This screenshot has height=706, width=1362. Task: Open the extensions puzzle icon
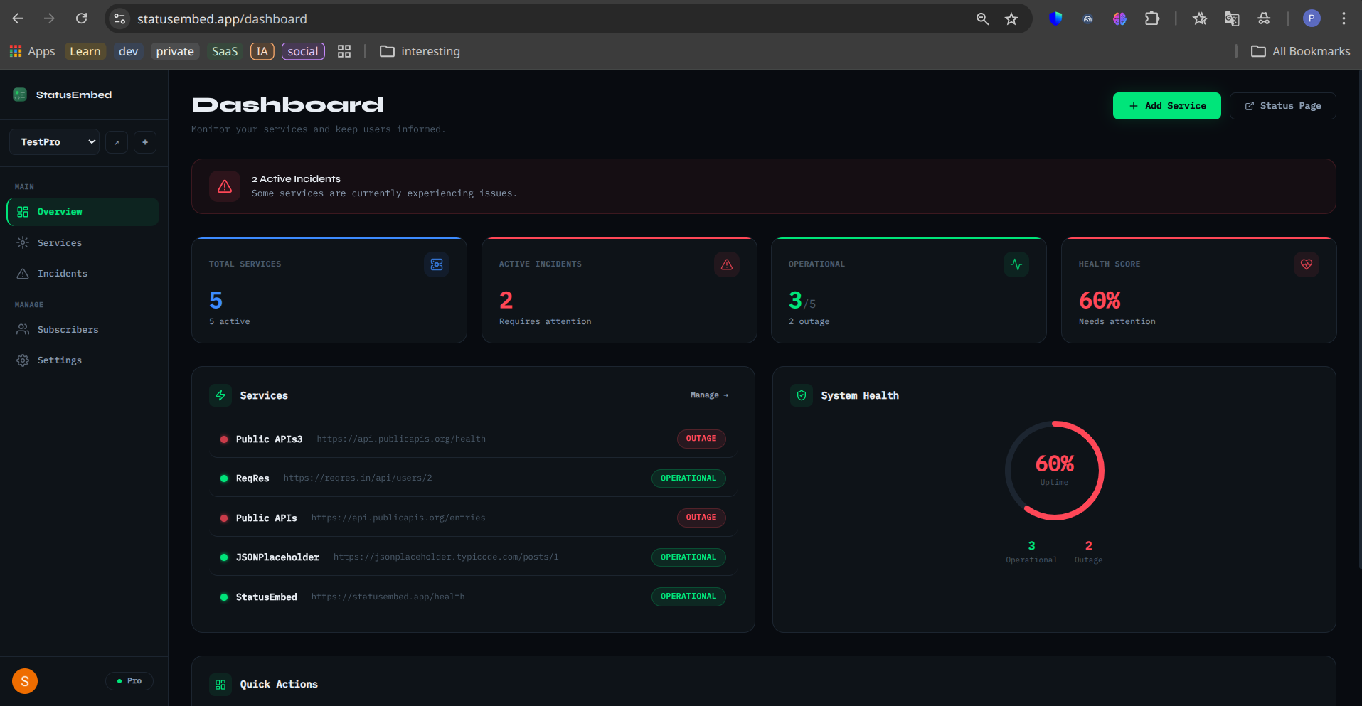[1152, 18]
